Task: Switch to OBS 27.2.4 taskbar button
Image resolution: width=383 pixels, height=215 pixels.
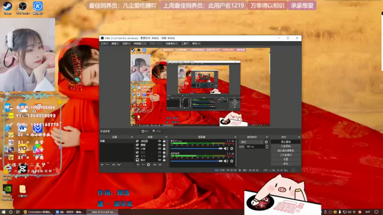Action: pyautogui.click(x=102, y=212)
